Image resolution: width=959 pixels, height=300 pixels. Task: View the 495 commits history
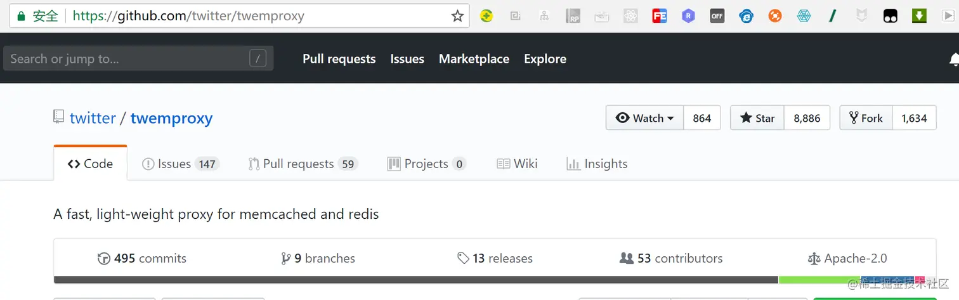(142, 258)
